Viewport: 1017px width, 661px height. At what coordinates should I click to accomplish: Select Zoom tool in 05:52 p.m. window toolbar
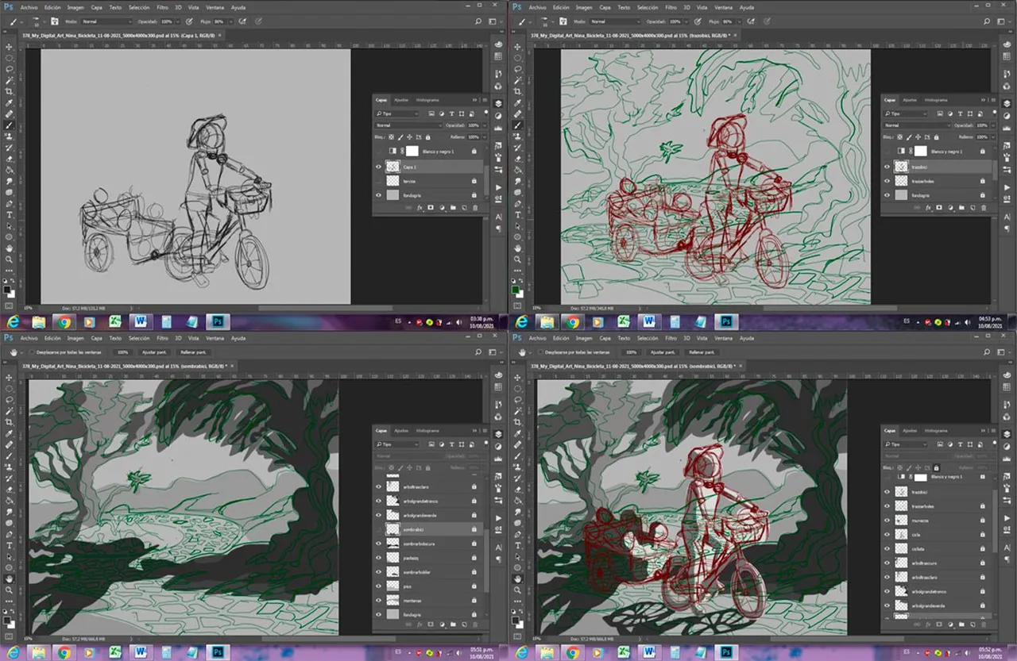tap(518, 590)
